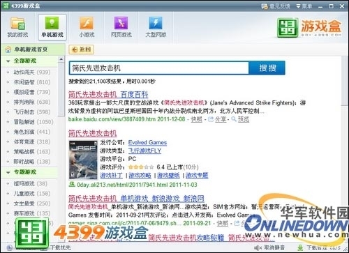The width and height of the screenshot is (349, 253).
Task: Open 游戏专题 link
Action: tap(197, 175)
